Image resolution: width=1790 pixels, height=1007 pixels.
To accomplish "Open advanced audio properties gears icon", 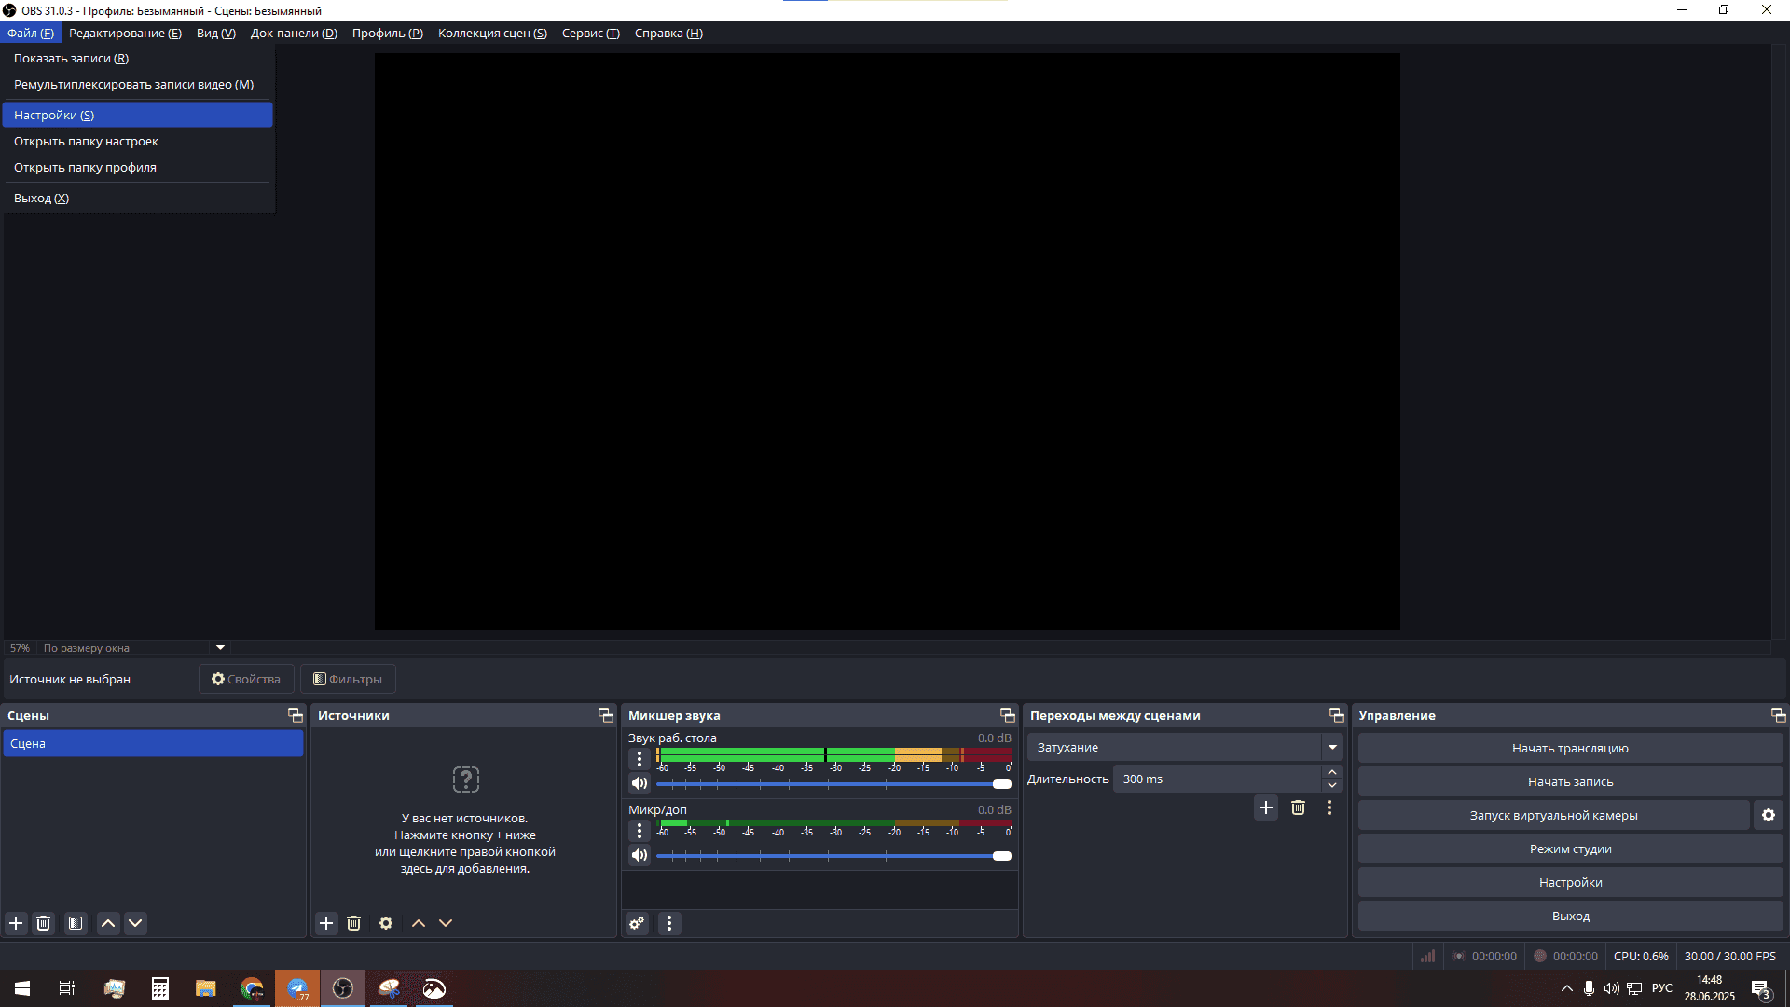I will (637, 923).
